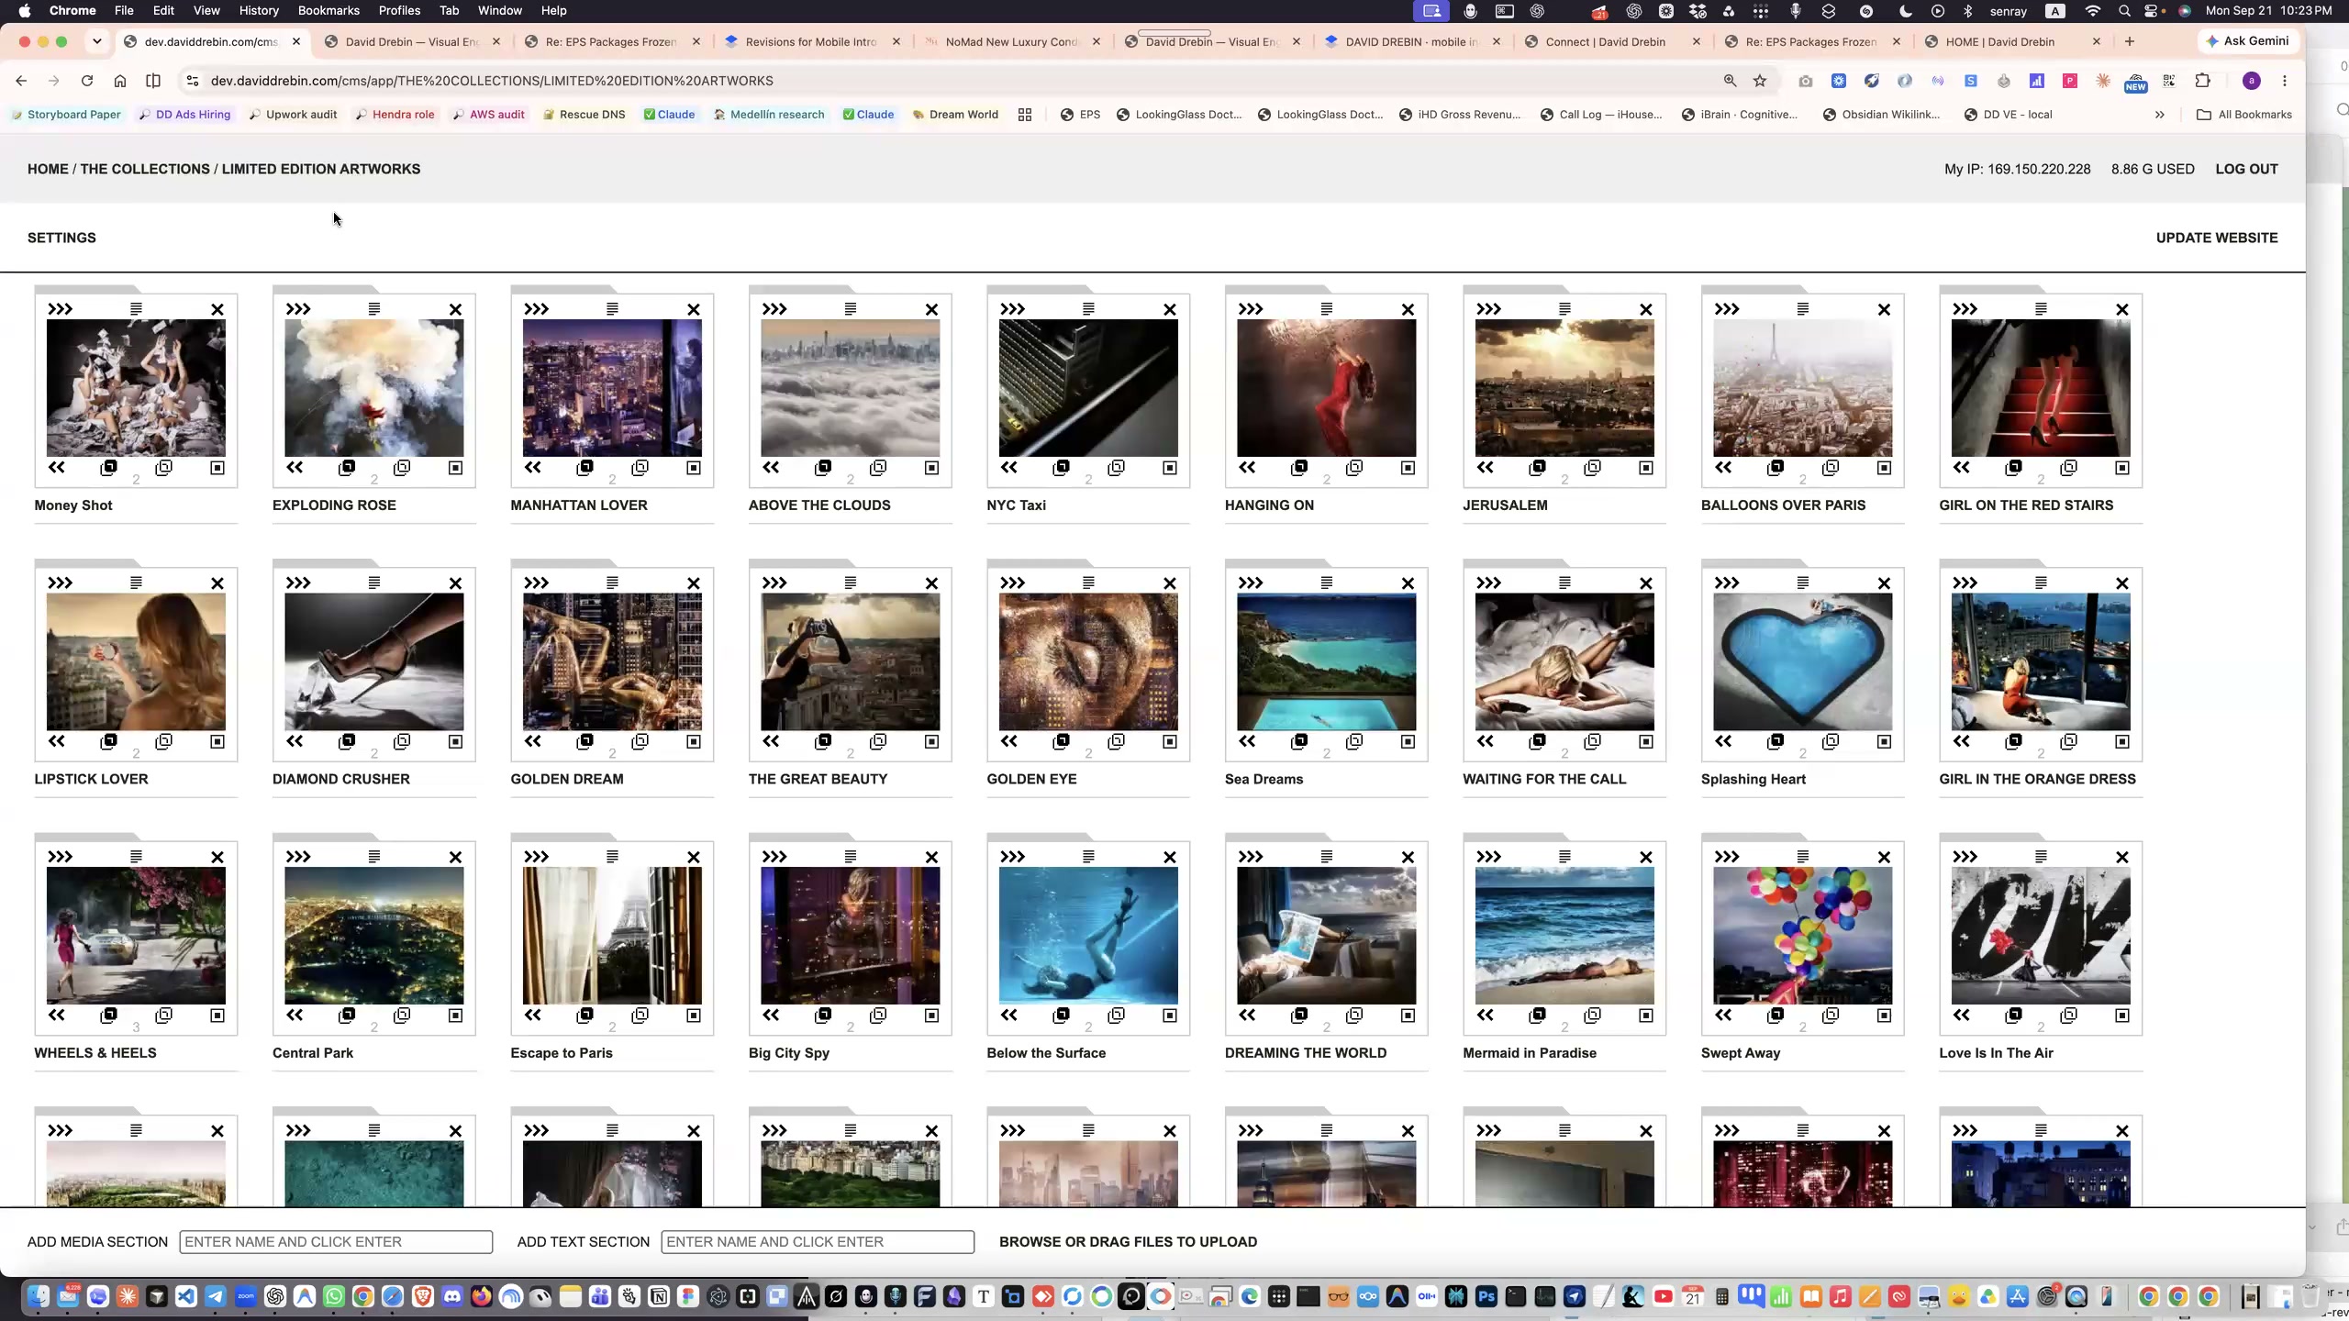Click the double-chevron back icon on ABOVE THE CLOUDS
2349x1321 pixels.
tap(771, 468)
